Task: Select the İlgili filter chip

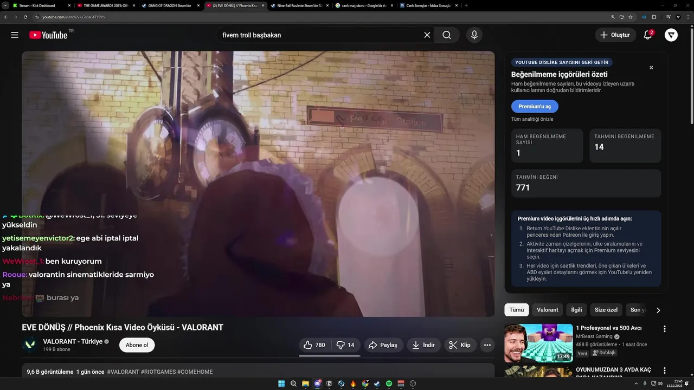Action: [x=576, y=310]
